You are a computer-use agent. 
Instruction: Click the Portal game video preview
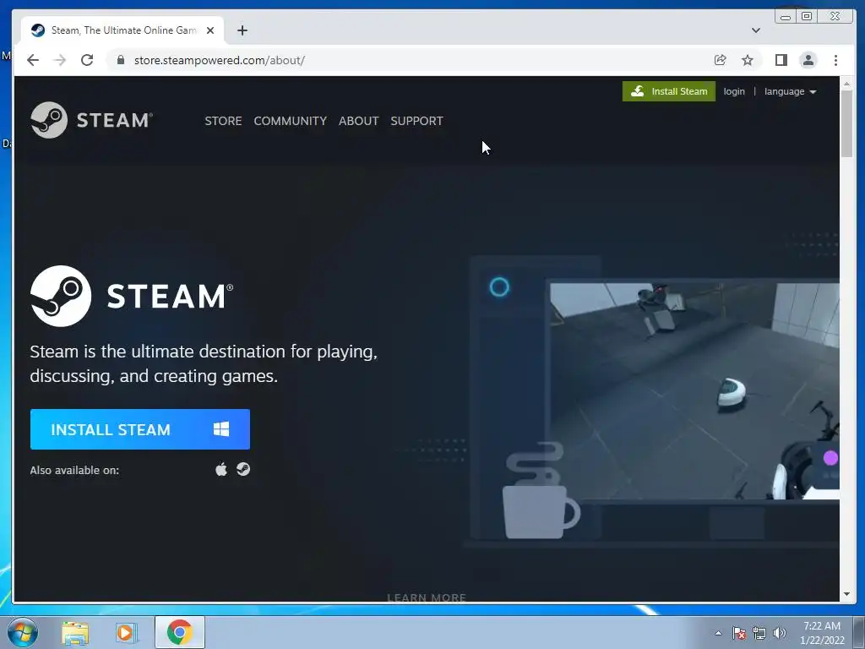694,391
